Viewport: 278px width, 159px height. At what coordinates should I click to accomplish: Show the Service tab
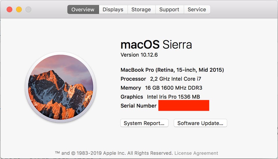(x=197, y=10)
